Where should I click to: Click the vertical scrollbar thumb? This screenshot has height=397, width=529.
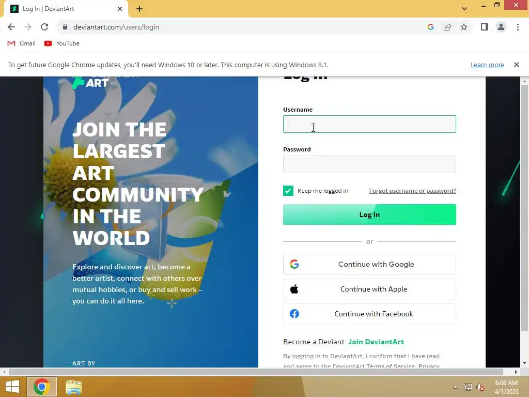524,208
